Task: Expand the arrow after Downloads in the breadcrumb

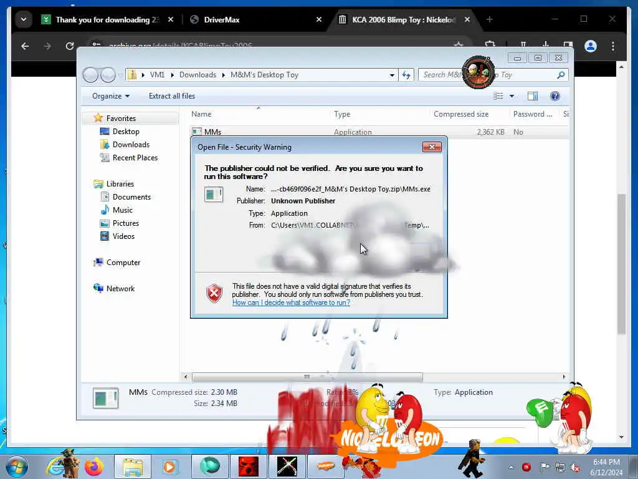Action: (224, 75)
